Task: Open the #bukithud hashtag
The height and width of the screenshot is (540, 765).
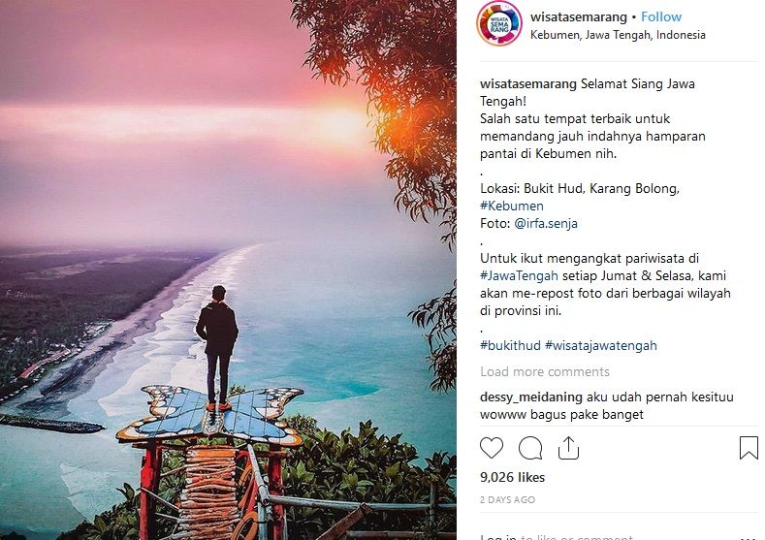Action: 510,345
